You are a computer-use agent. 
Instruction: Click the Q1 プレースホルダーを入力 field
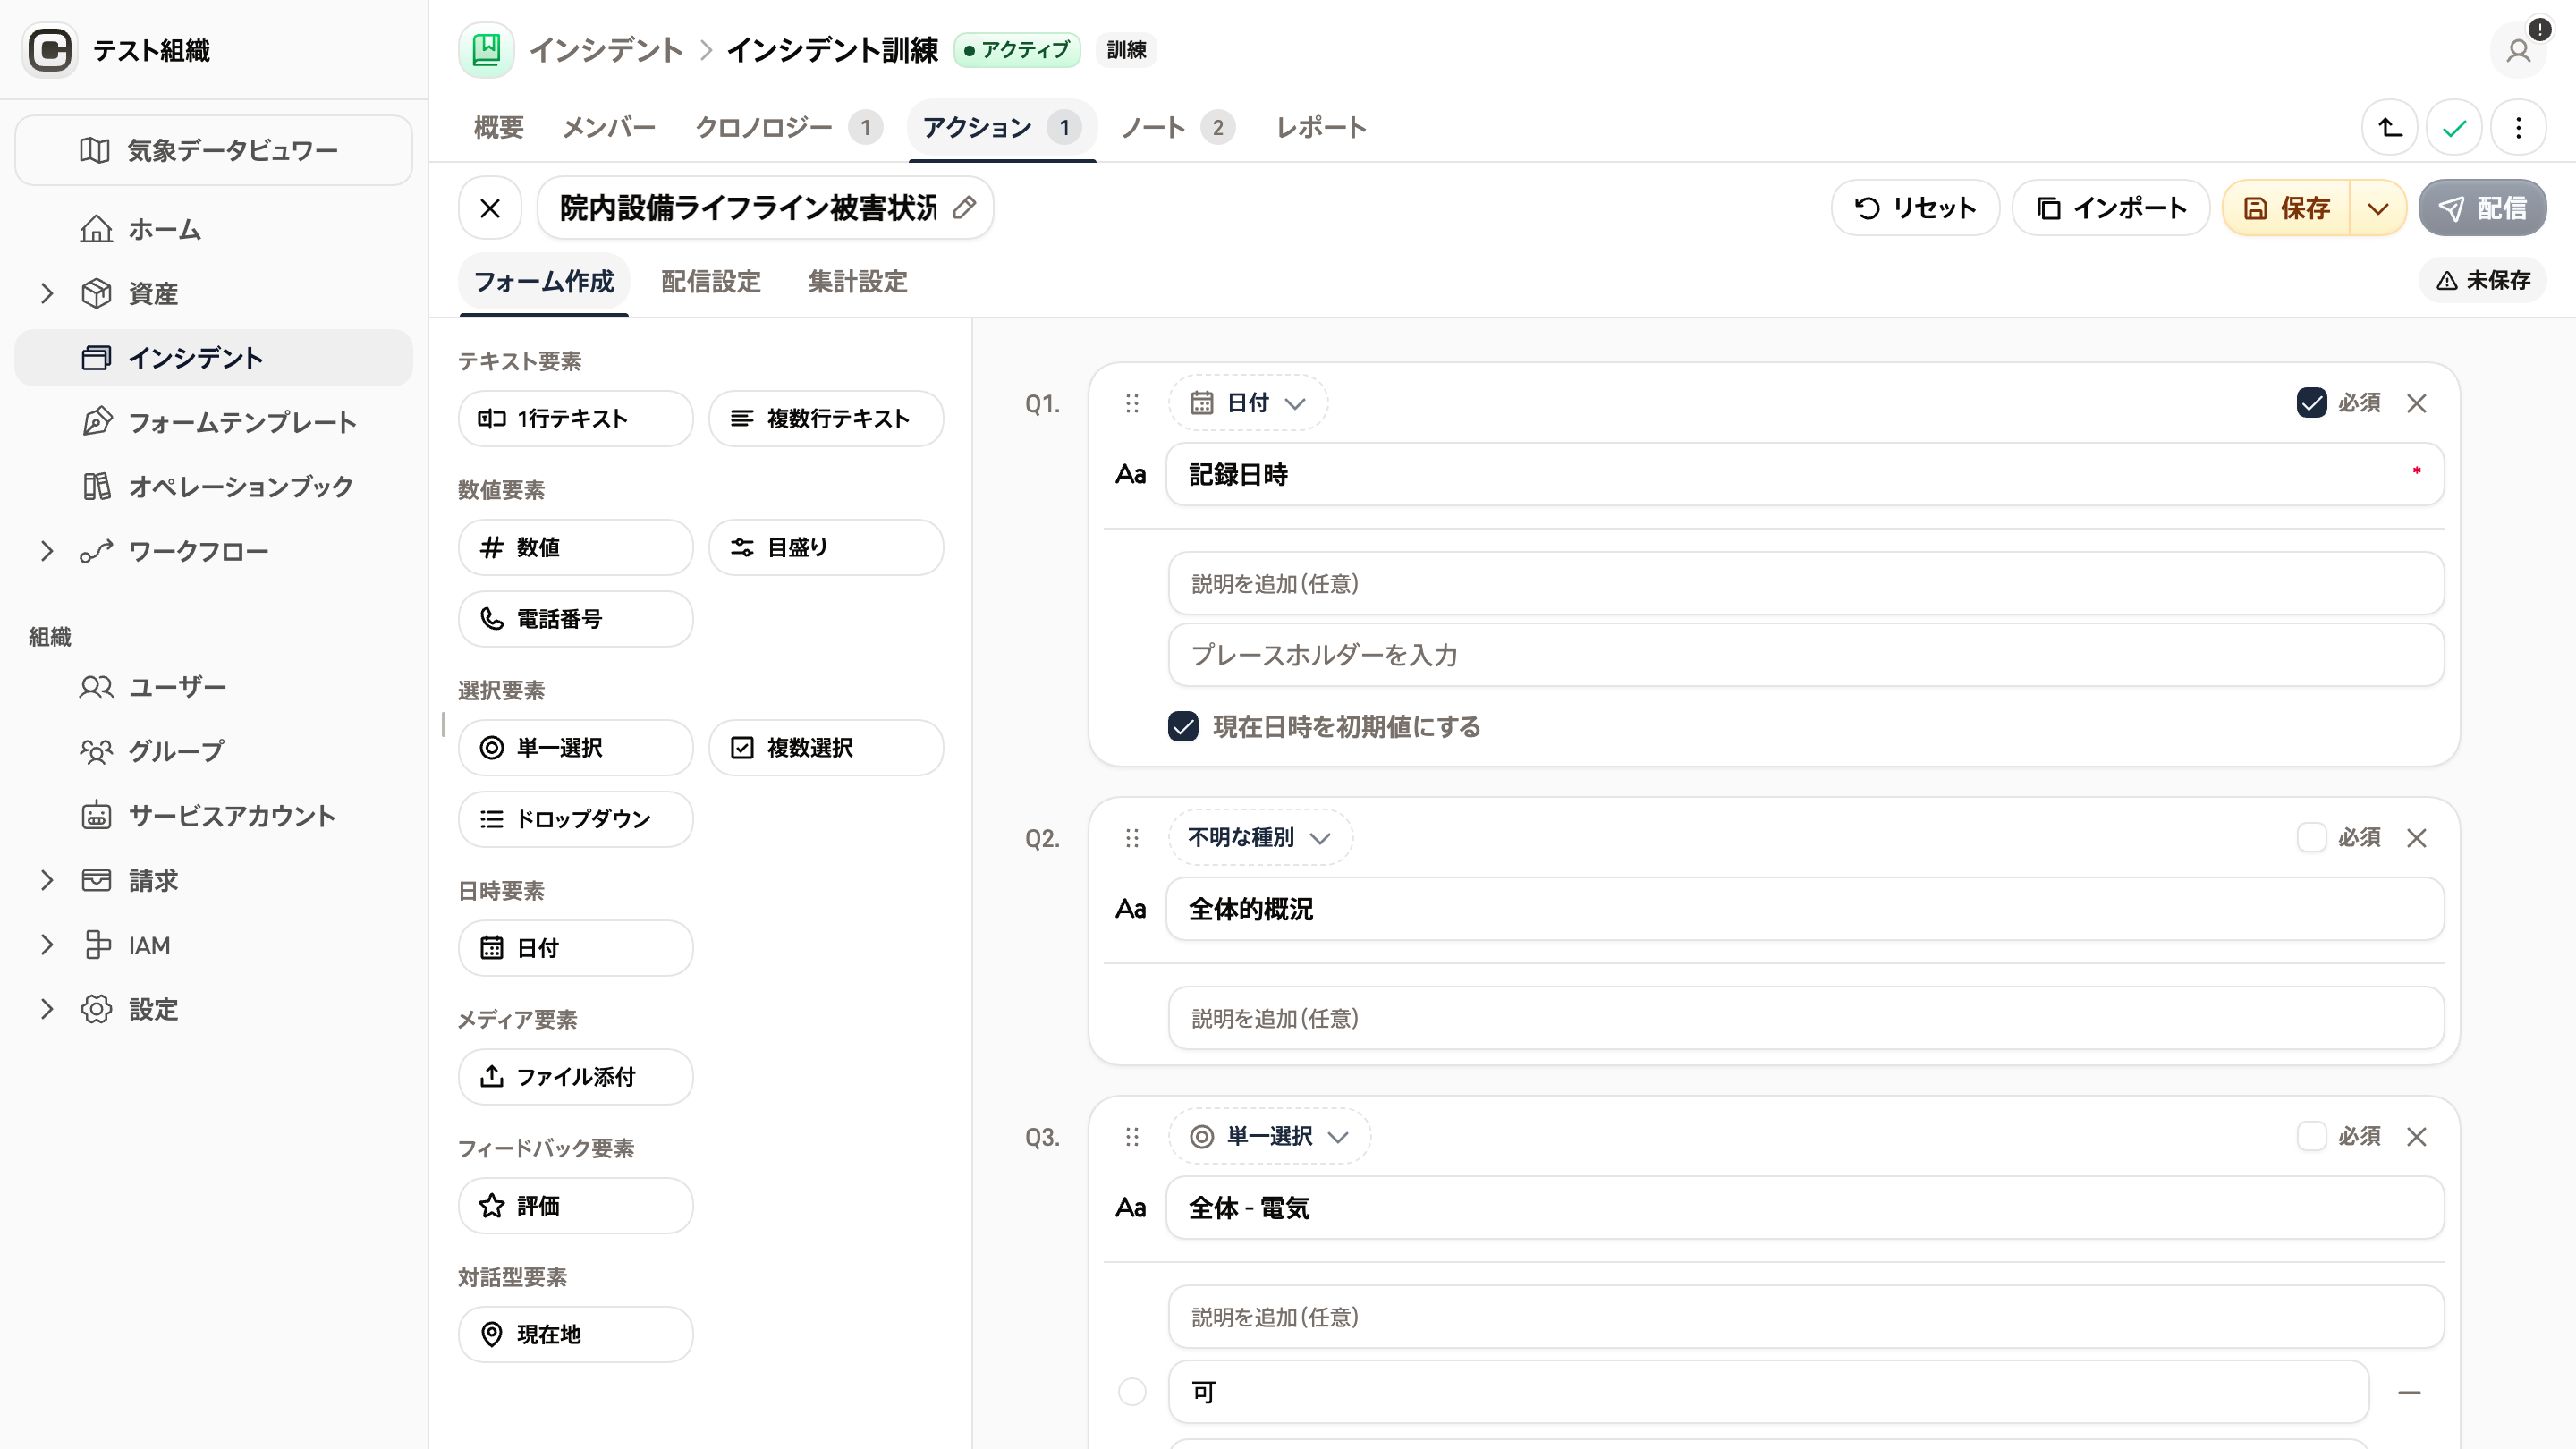click(1806, 655)
